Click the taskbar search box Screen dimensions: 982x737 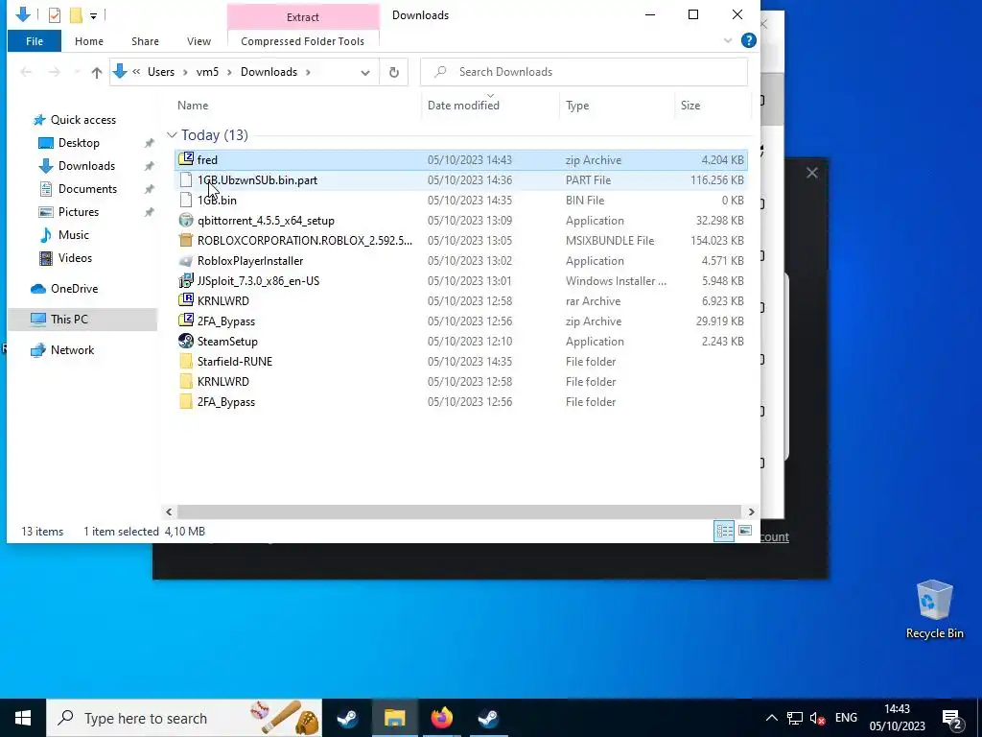(184, 718)
